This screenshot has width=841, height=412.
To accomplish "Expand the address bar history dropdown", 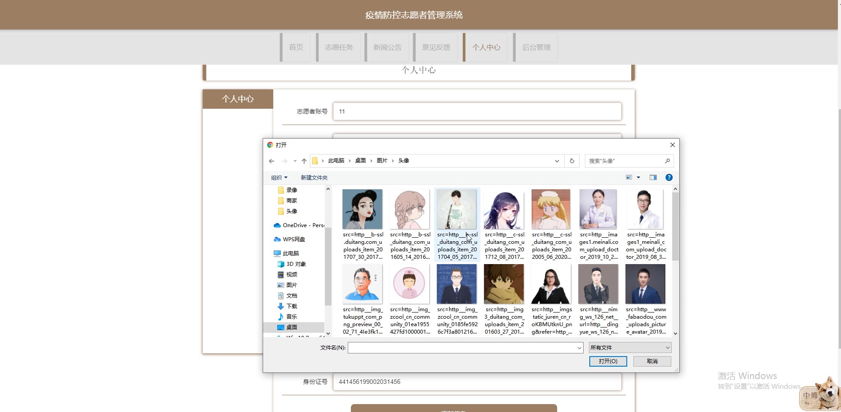I will pos(557,161).
